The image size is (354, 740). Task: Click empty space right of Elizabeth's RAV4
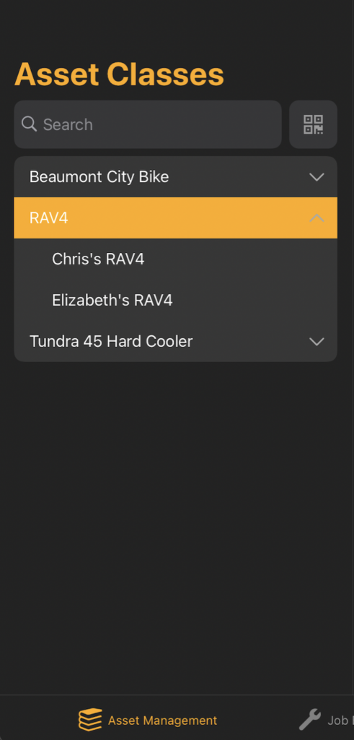pos(255,300)
